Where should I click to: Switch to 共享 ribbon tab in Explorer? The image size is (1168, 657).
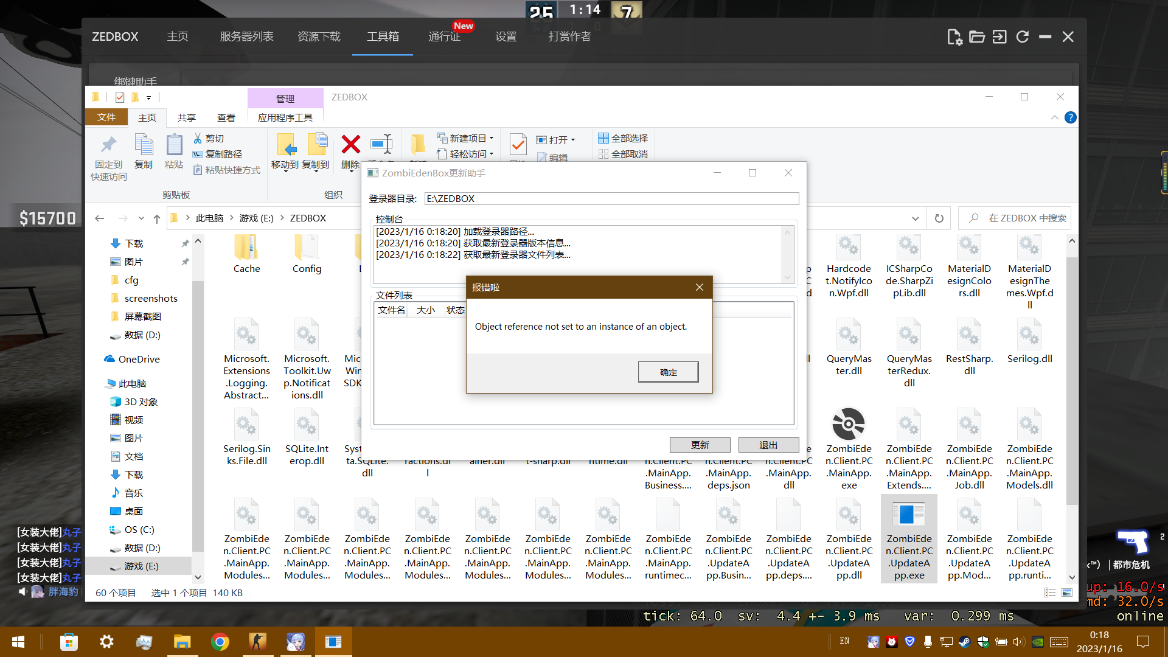pyautogui.click(x=186, y=117)
